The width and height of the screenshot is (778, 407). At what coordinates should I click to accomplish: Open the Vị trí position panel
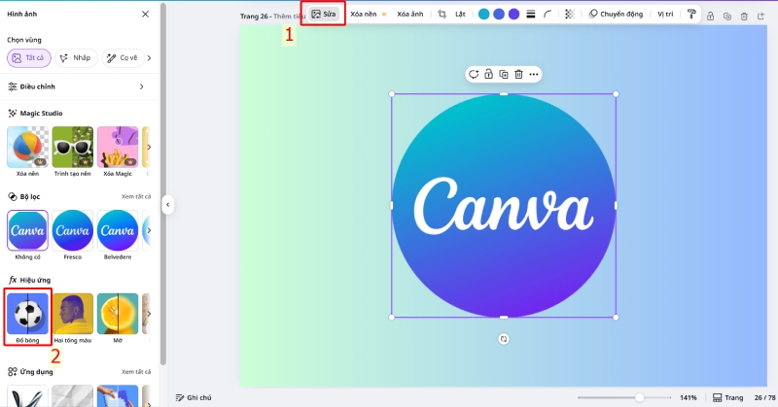(x=665, y=14)
